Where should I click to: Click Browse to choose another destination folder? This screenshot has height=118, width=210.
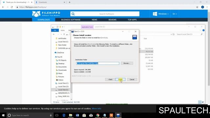(x=127, y=63)
